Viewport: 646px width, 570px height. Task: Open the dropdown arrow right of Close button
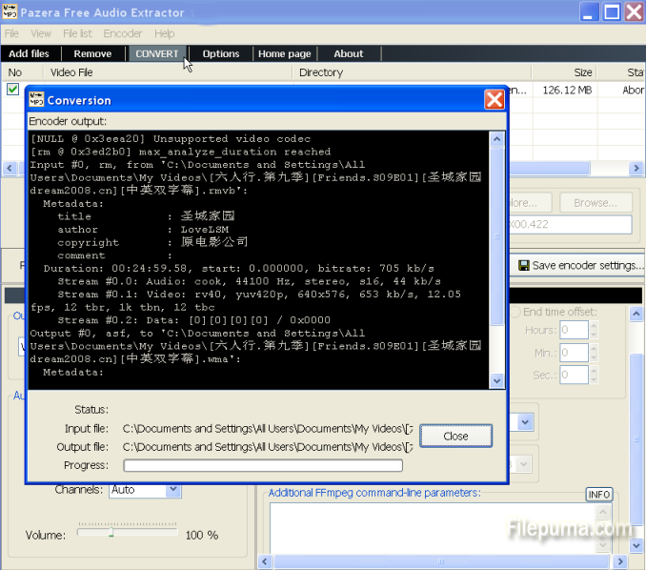525,422
